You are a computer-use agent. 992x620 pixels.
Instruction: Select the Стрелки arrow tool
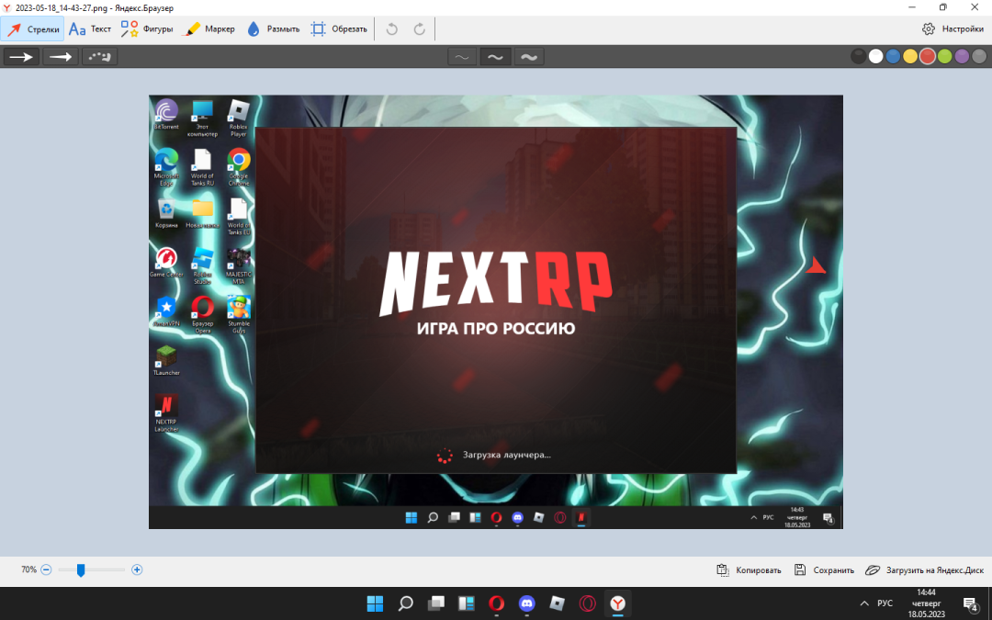32,29
